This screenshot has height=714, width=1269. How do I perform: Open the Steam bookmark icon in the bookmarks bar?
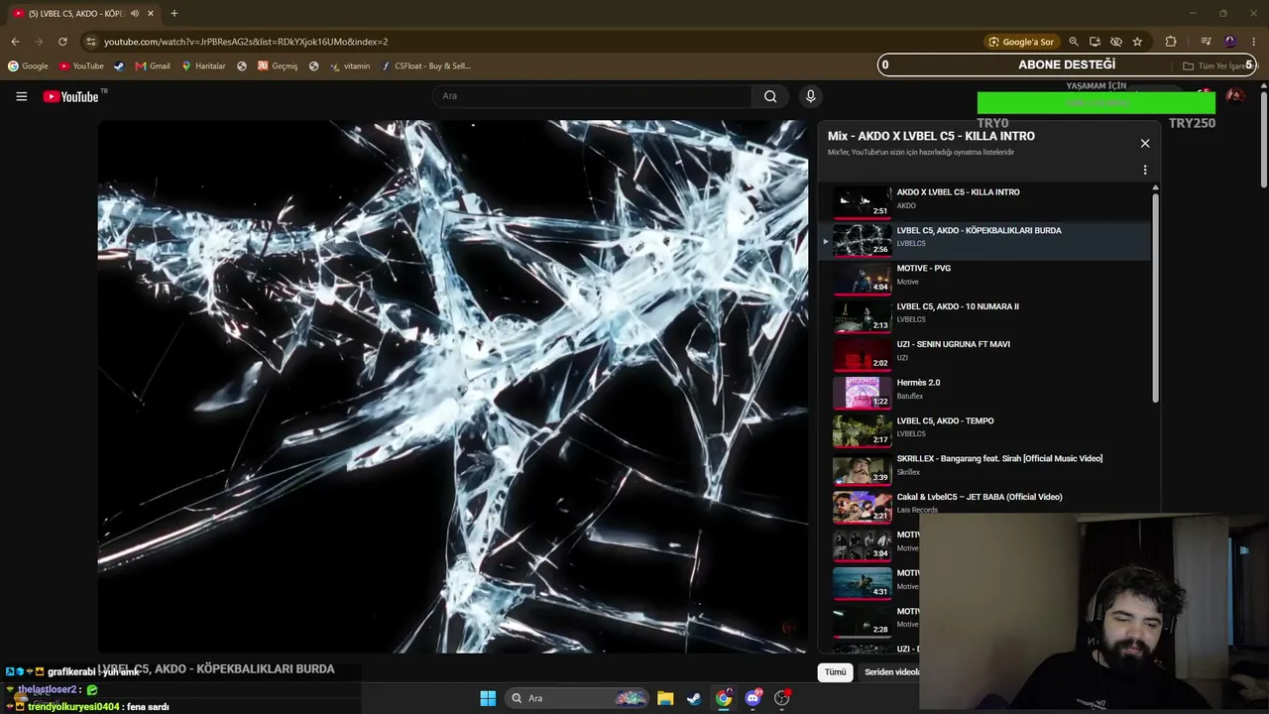(119, 66)
